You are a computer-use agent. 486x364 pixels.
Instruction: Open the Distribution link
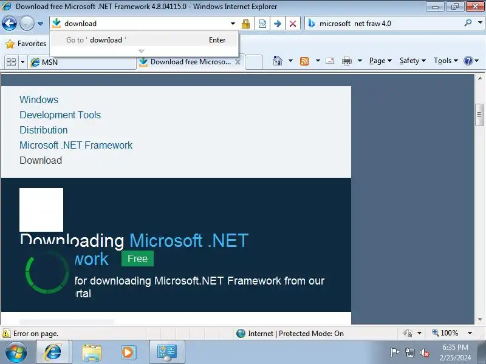[x=43, y=130]
